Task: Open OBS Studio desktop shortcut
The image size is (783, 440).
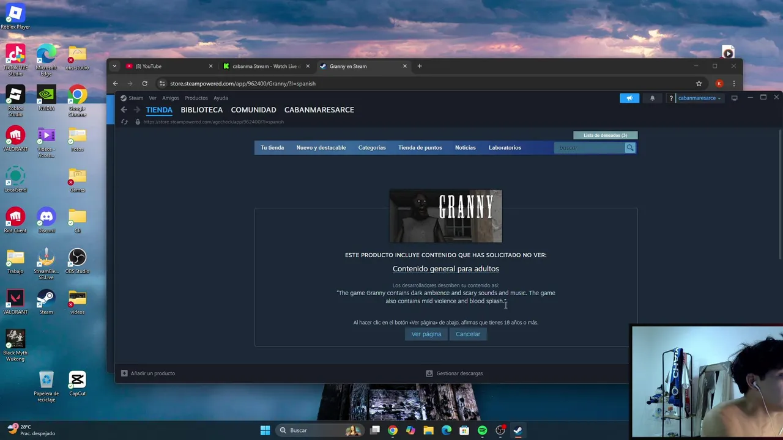Action: point(77,261)
